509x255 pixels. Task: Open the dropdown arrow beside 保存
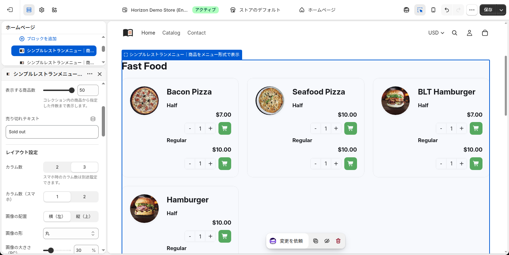pos(502,10)
